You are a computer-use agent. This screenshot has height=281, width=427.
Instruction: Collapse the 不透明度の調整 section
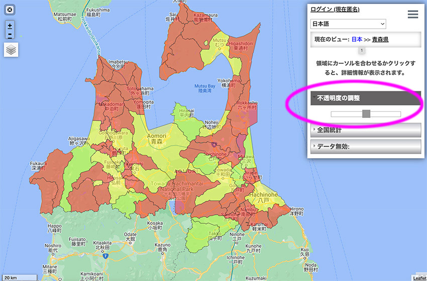[365, 98]
